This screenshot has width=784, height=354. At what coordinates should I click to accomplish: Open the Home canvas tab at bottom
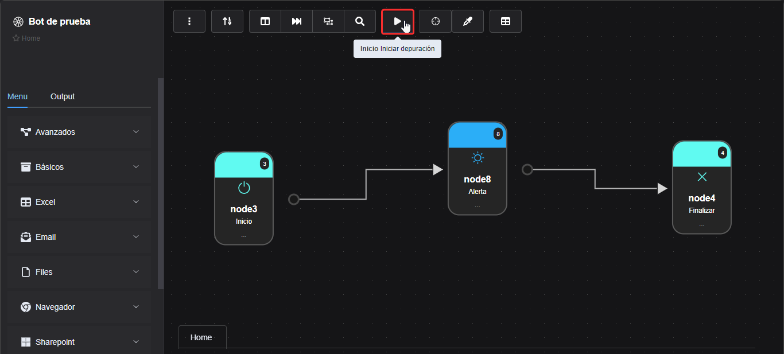[201, 337]
